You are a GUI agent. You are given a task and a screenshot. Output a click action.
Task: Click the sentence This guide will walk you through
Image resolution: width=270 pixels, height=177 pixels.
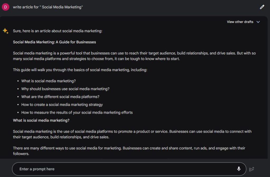pos(80,70)
